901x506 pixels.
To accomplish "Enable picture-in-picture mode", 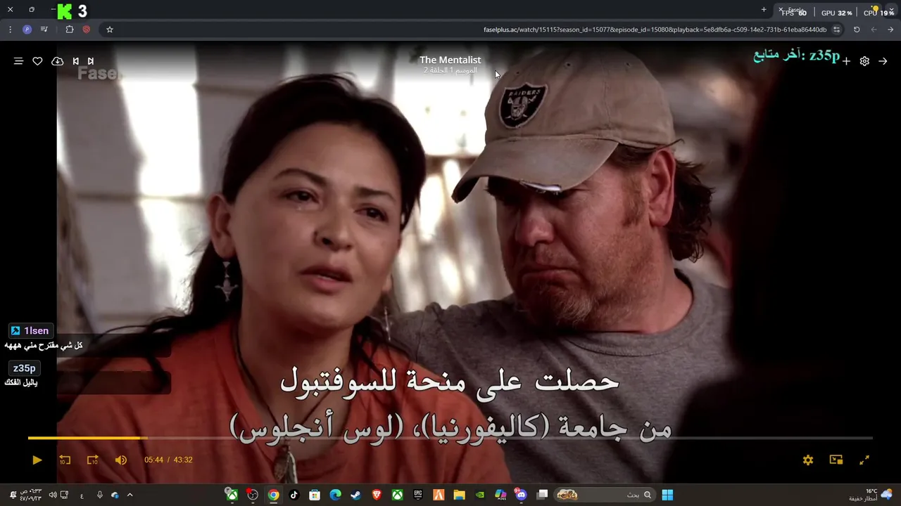I will click(x=836, y=460).
